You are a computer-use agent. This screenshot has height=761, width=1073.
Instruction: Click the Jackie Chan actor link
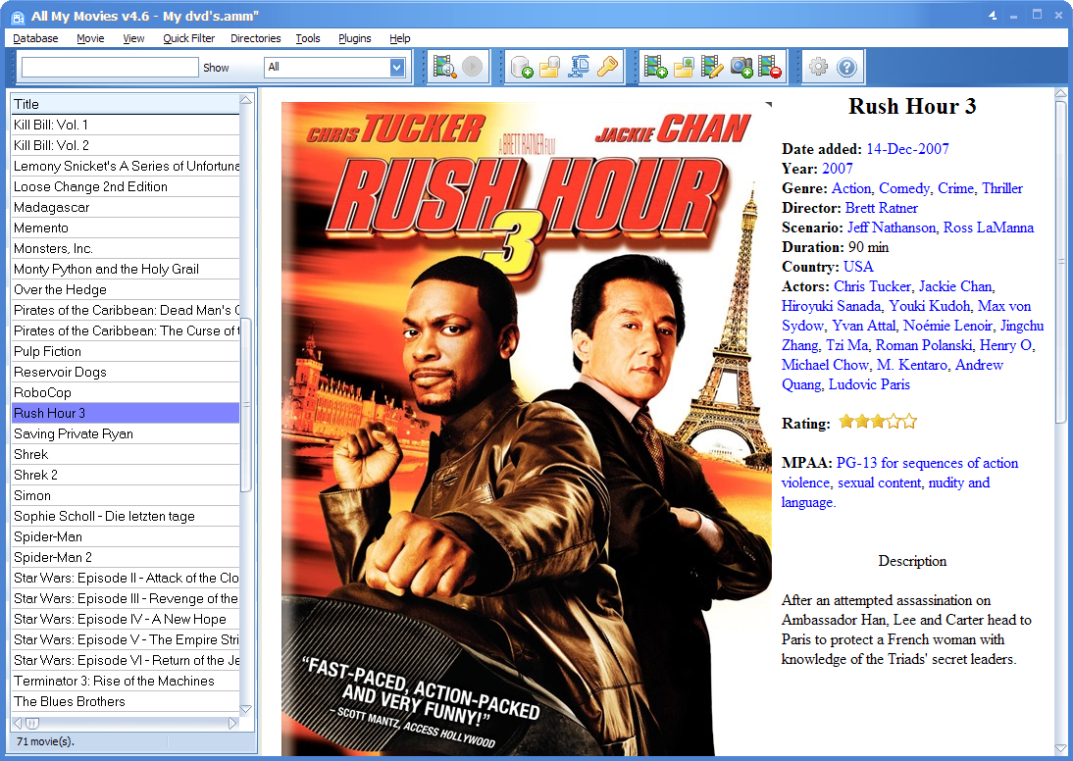[955, 286]
